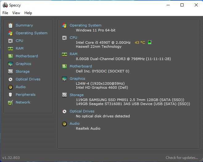Click Windows 11 Pro 64-bit text
This screenshot has width=203, height=162.
[96, 30]
